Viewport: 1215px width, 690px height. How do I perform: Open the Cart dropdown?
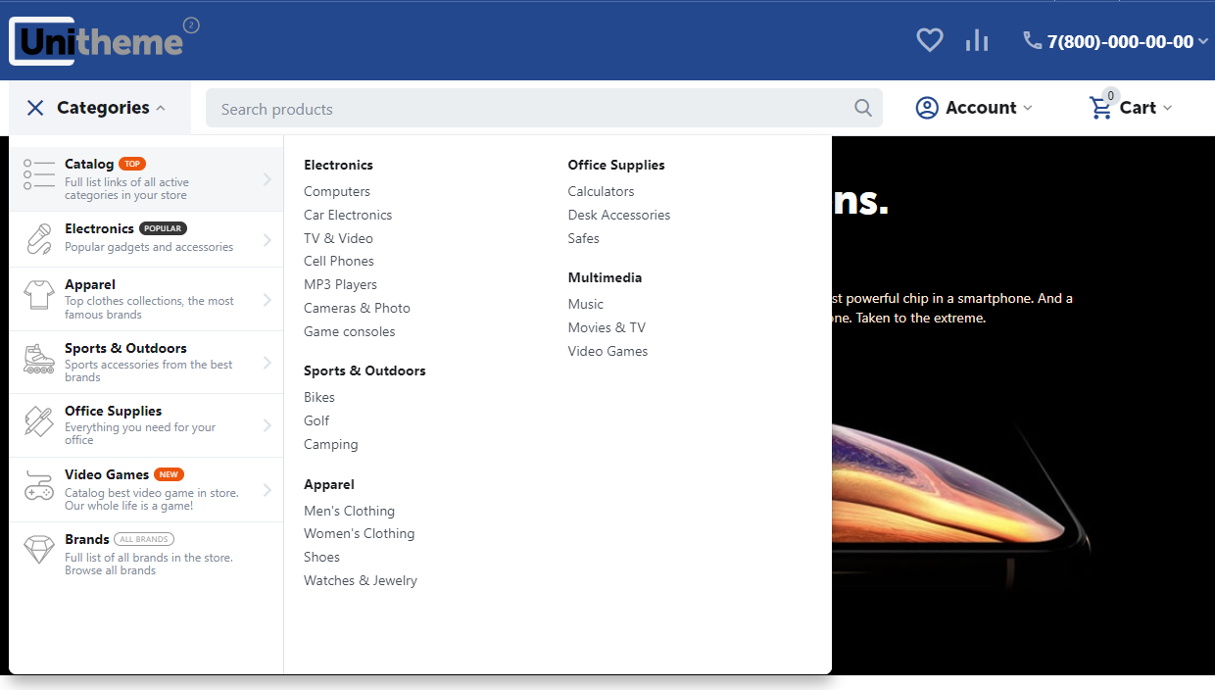tap(1167, 108)
